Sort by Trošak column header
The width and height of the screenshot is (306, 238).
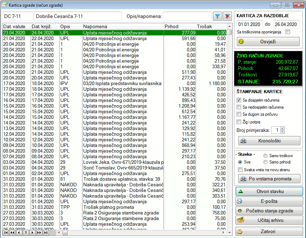212,26
